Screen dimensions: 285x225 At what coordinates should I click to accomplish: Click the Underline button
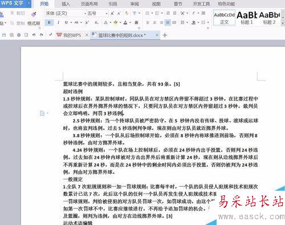(x=66, y=23)
